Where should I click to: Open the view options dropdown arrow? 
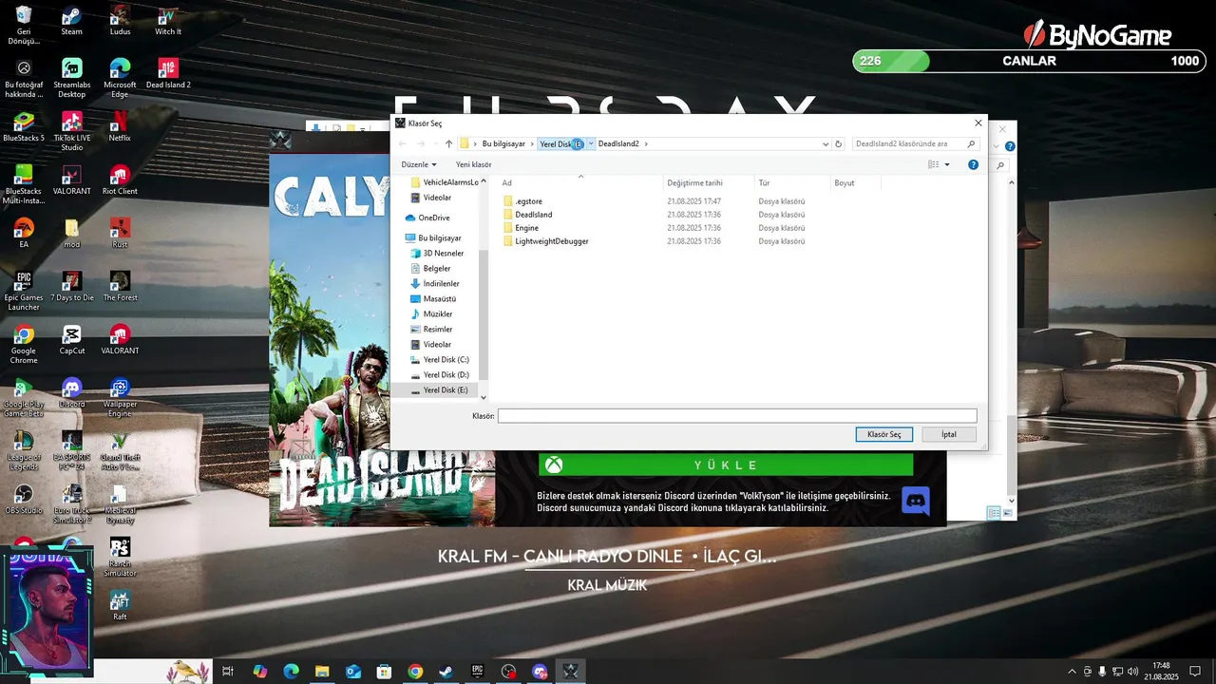(947, 164)
